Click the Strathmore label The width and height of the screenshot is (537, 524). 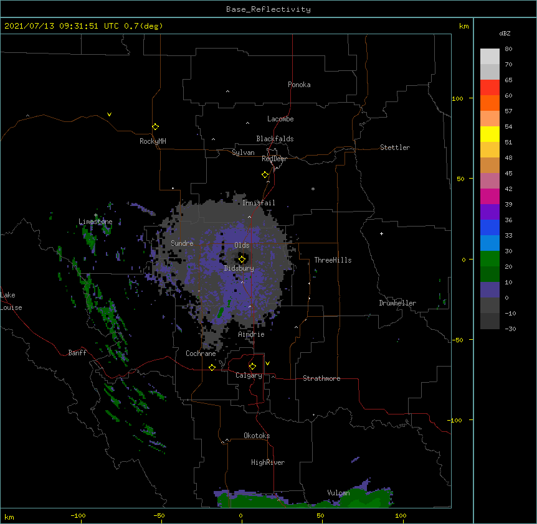(x=321, y=378)
